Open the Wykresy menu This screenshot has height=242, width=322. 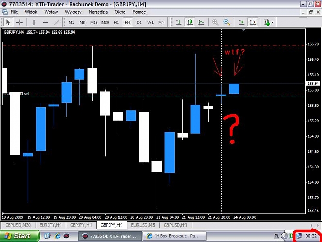point(73,12)
